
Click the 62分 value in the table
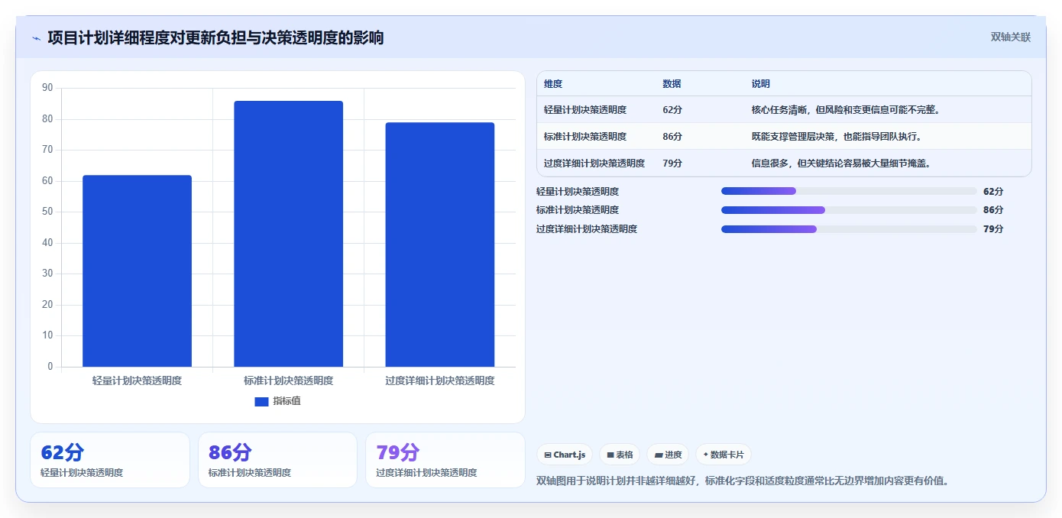click(672, 110)
